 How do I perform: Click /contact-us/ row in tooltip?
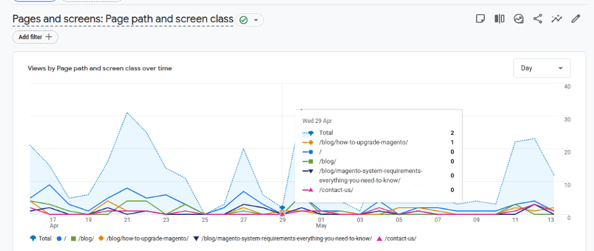pyautogui.click(x=378, y=190)
